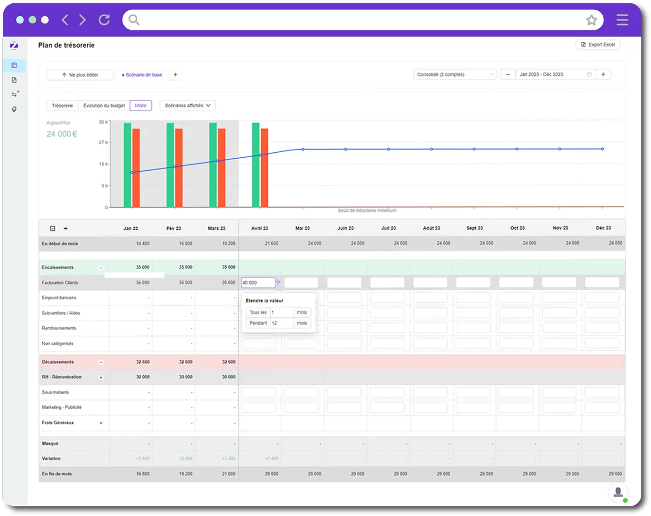Click the Ne plus éditer button
The width and height of the screenshot is (651, 516).
coord(80,75)
